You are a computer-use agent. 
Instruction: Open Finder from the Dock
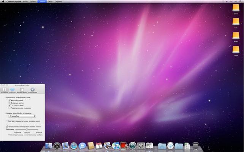[x=49, y=146]
